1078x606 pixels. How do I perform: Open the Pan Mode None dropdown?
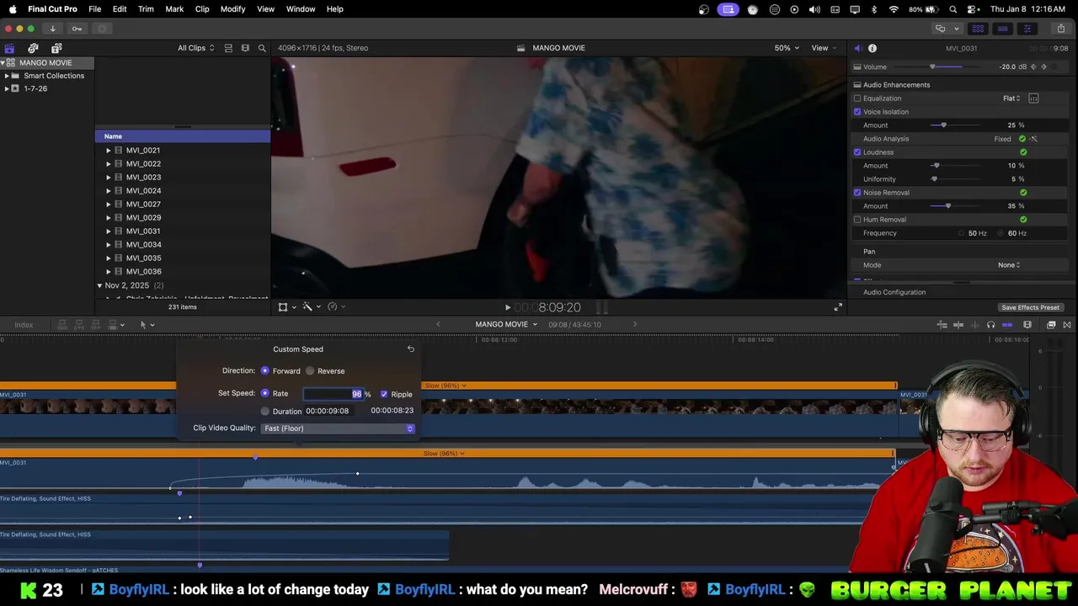[1009, 265]
